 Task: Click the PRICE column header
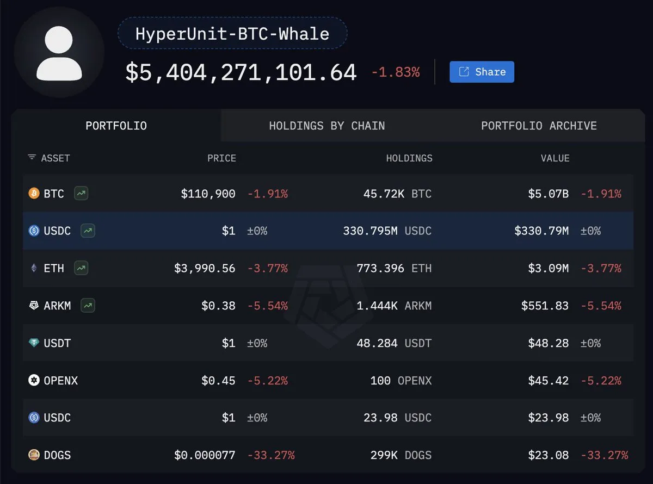(x=221, y=158)
